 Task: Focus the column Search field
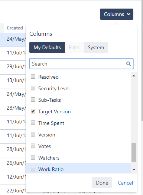[81, 64]
